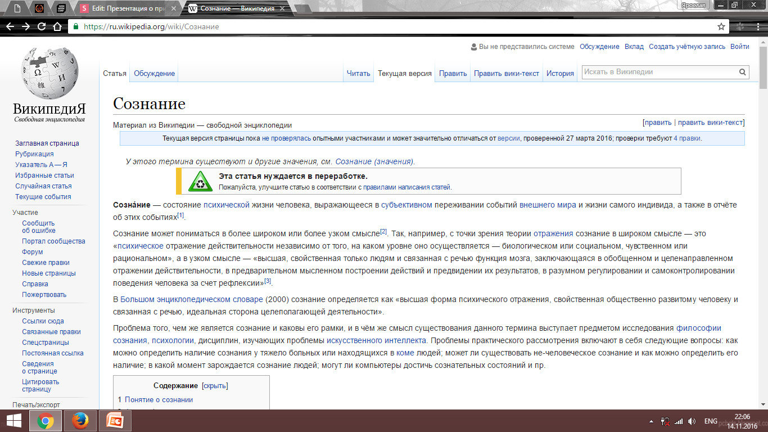Image resolution: width=768 pixels, height=432 pixels.
Task: Click the green recycle icon in notice
Action: point(201,181)
